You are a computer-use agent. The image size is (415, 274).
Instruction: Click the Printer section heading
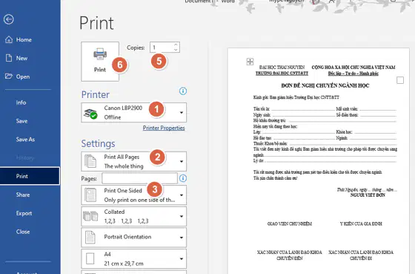coord(96,95)
